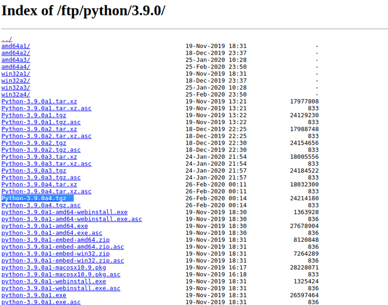388x305 pixels.
Task: Open python-3.9.0a1-amd64-webinstall.exe.asc link
Action: click(72, 219)
